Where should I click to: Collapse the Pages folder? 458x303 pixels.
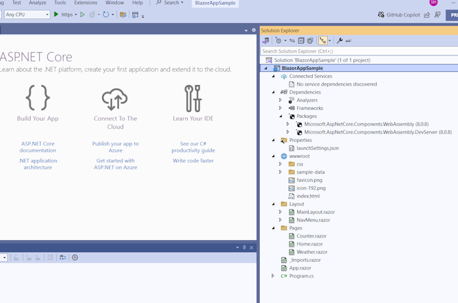pyautogui.click(x=273, y=228)
